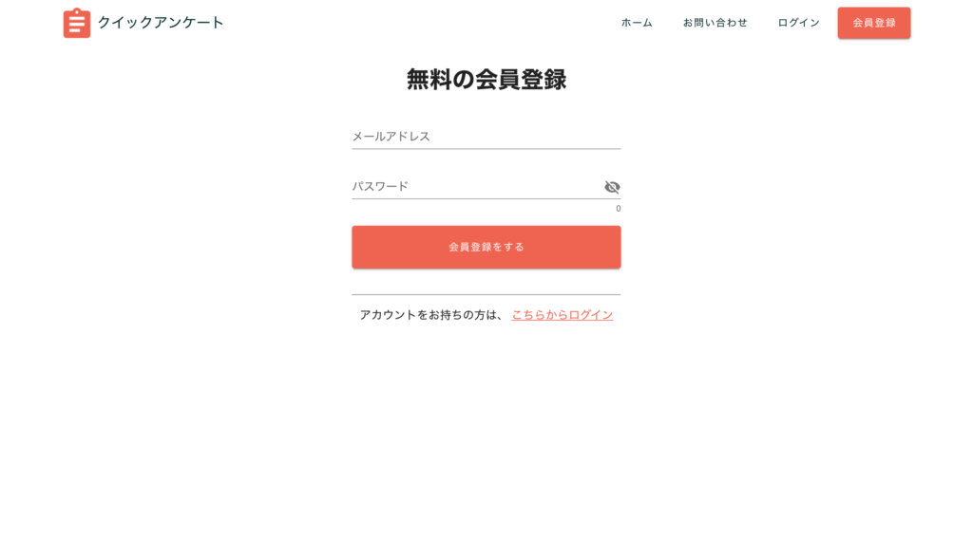
Task: Click the blank white area below the login link
Action: point(486,434)
